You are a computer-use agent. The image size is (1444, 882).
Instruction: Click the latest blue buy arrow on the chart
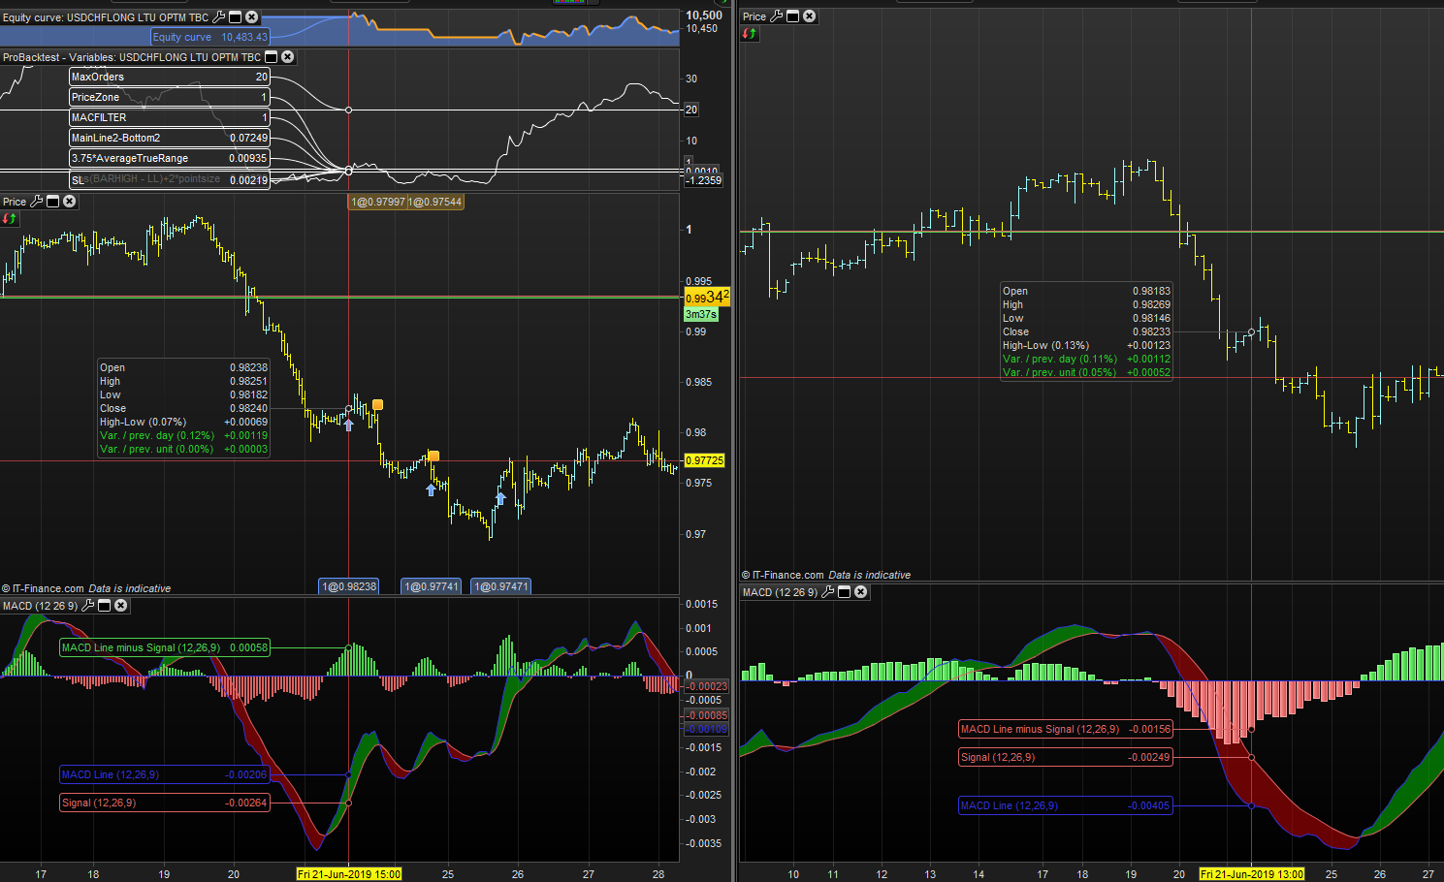point(501,498)
